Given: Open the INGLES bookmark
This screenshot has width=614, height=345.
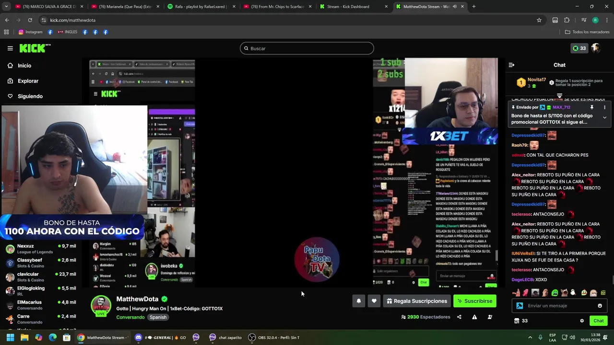Looking at the screenshot, I should point(67,32).
